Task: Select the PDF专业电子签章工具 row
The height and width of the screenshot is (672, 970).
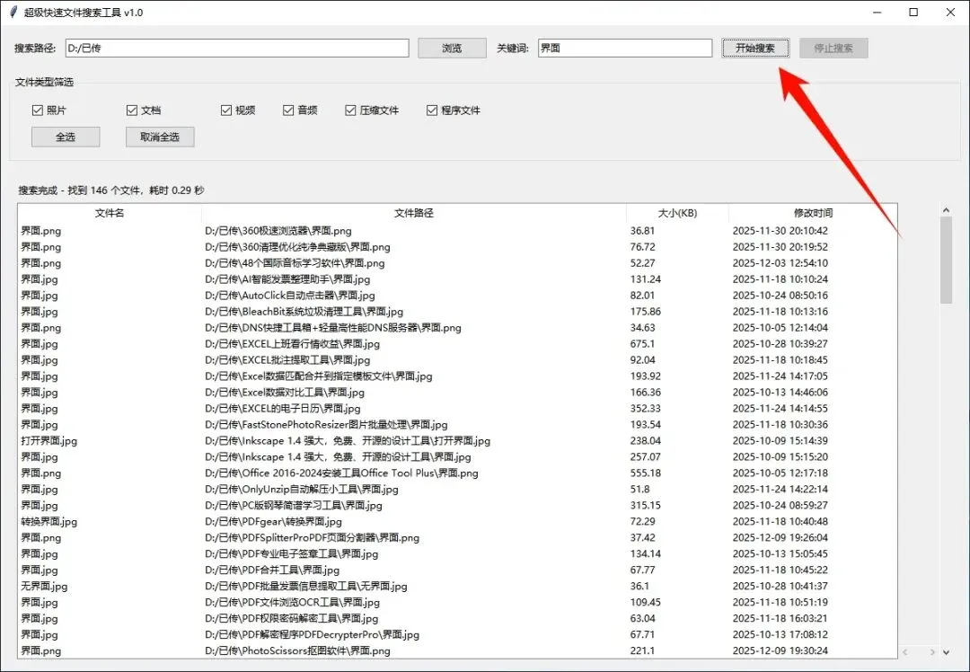Action: click(458, 553)
